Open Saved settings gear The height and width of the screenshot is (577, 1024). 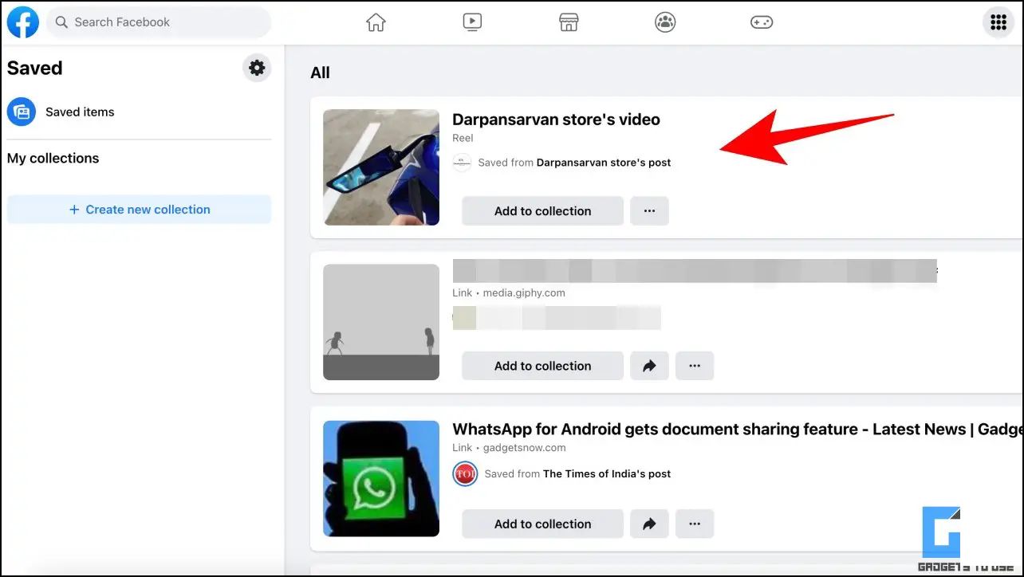coord(257,68)
